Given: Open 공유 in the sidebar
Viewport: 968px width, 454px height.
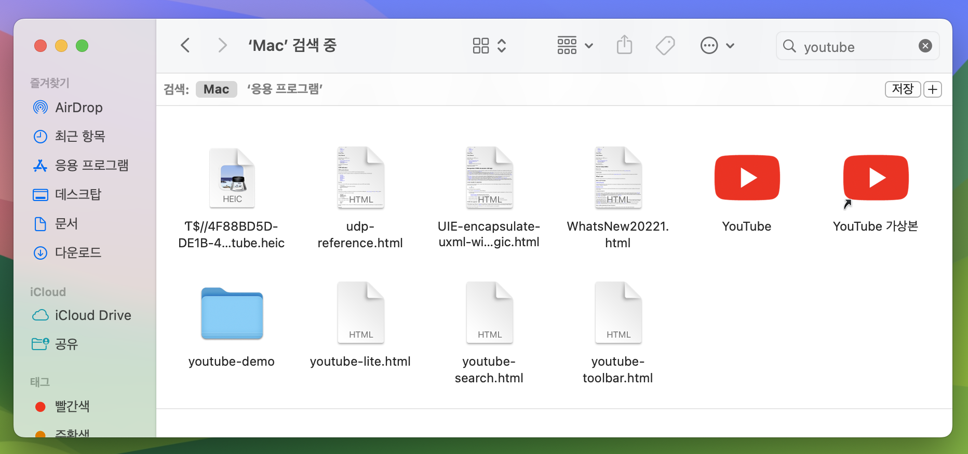Looking at the screenshot, I should [x=55, y=344].
